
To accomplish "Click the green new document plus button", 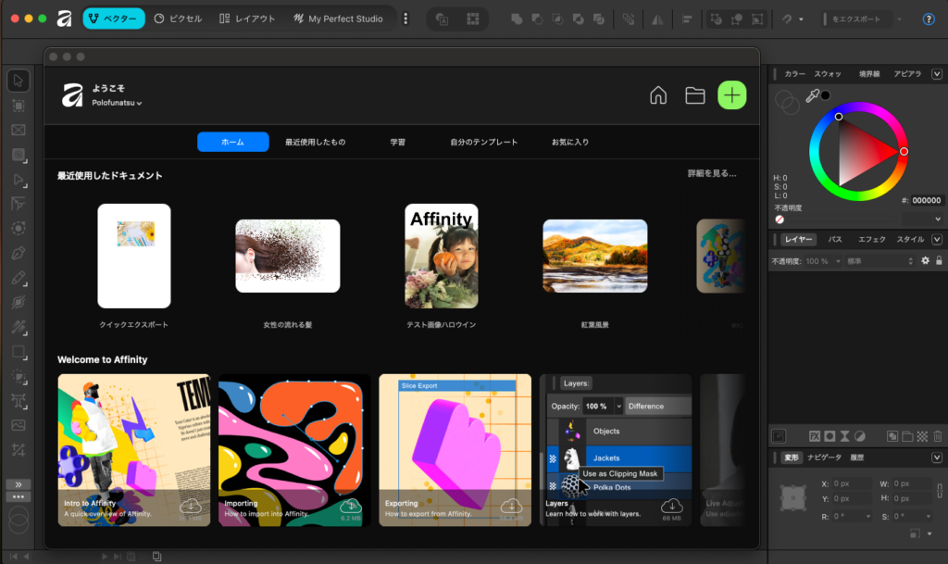I will coord(731,94).
